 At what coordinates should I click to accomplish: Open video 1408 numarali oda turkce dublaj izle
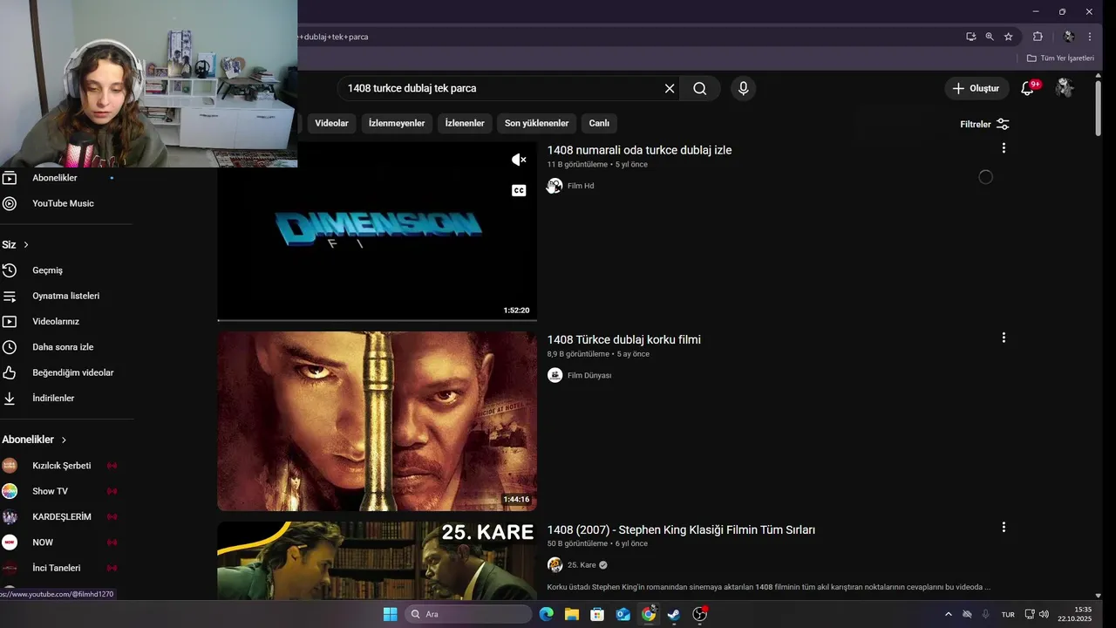pos(639,150)
